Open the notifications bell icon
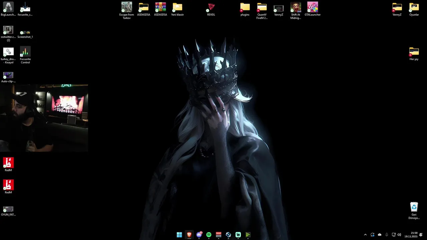The height and width of the screenshot is (240, 427). point(421,235)
